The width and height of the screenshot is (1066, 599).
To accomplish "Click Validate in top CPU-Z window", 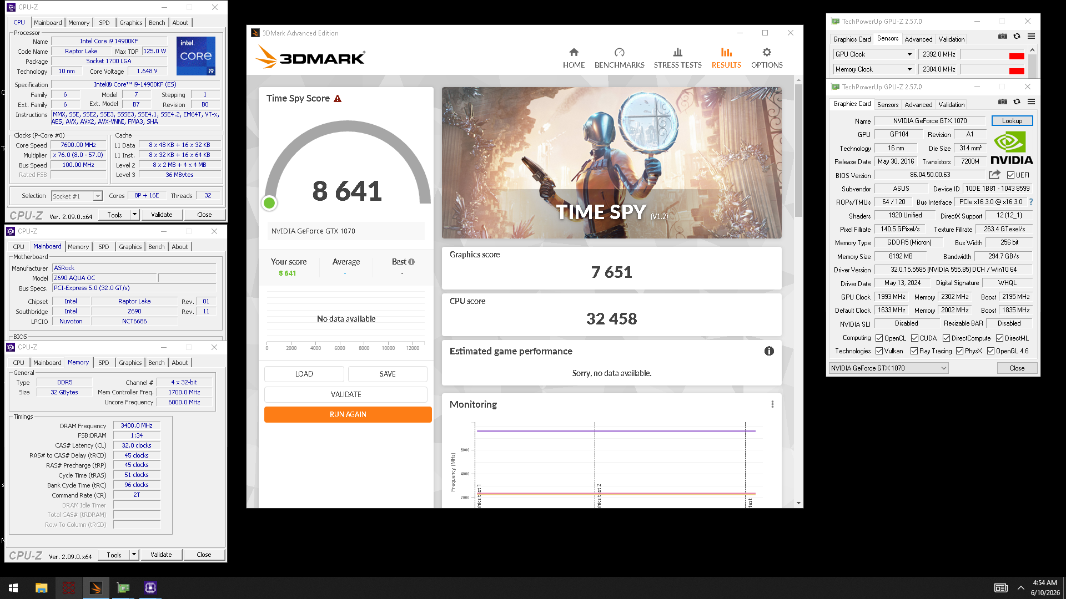I will [x=162, y=215].
